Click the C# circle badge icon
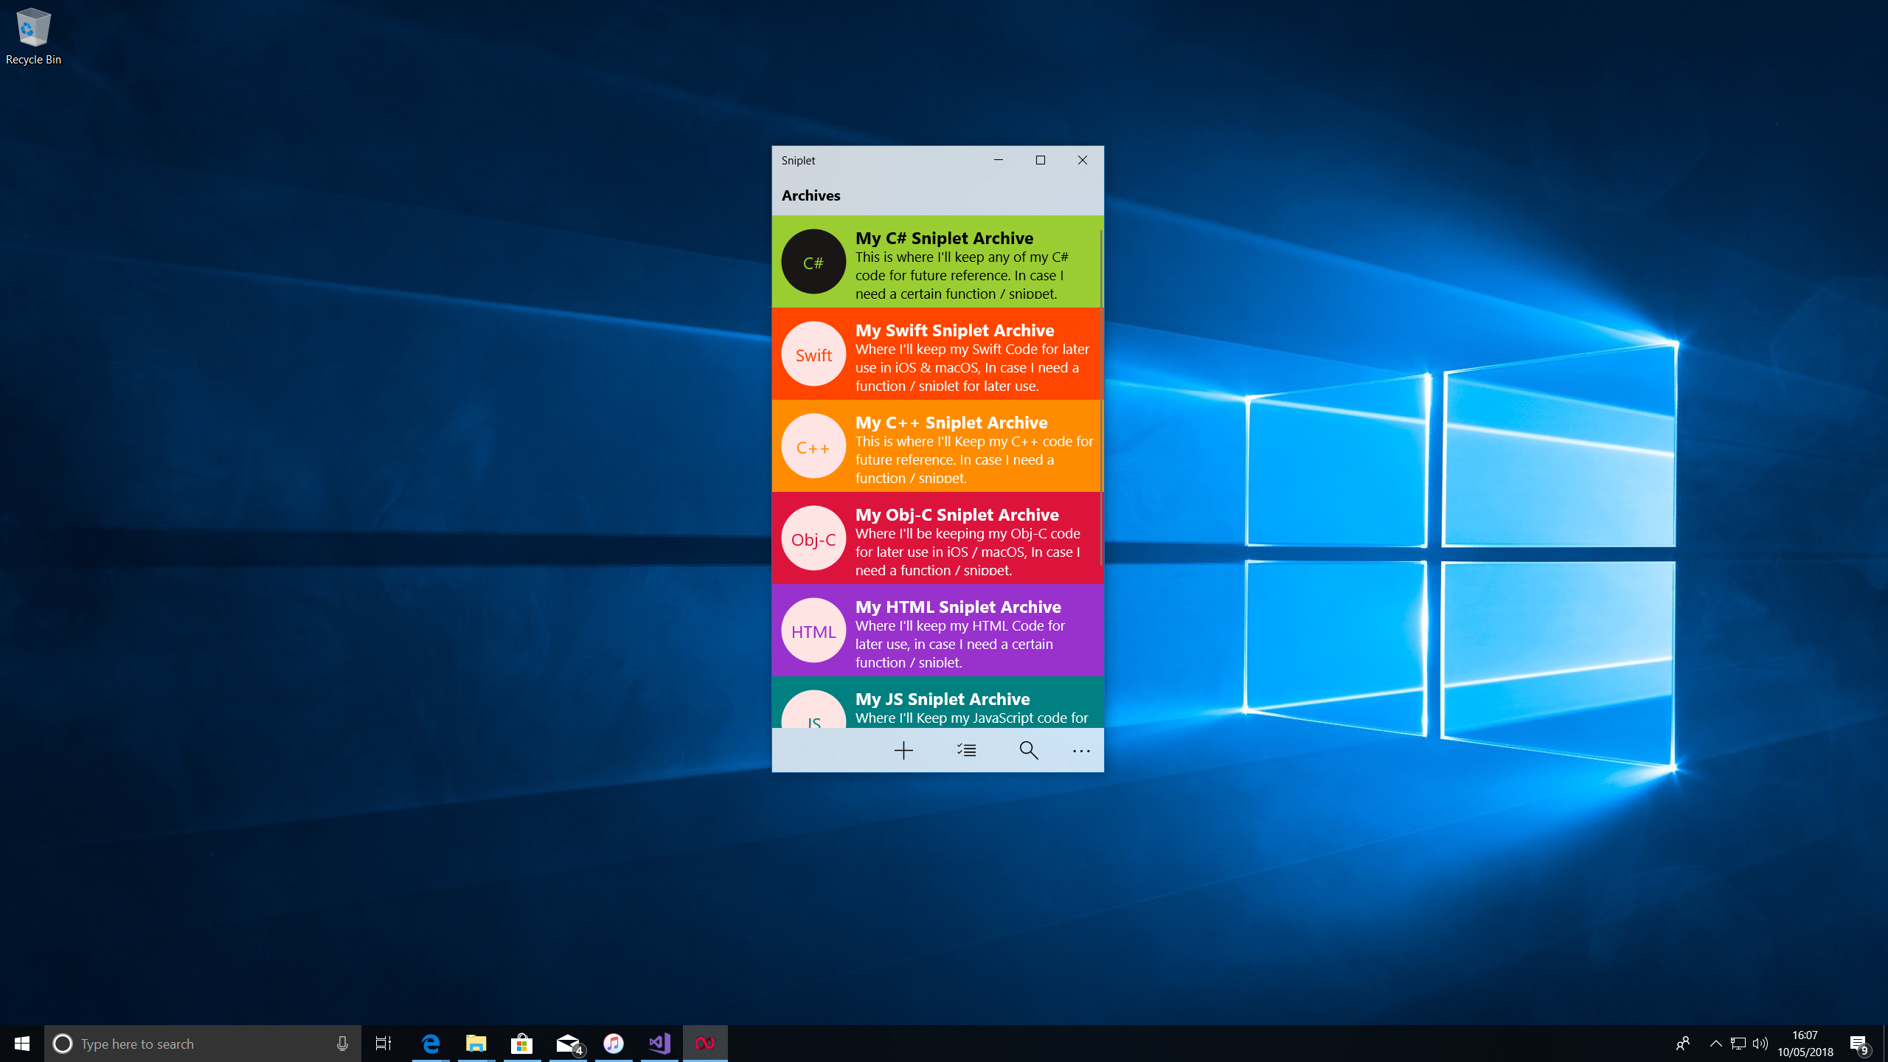1888x1062 pixels. pos(813,262)
